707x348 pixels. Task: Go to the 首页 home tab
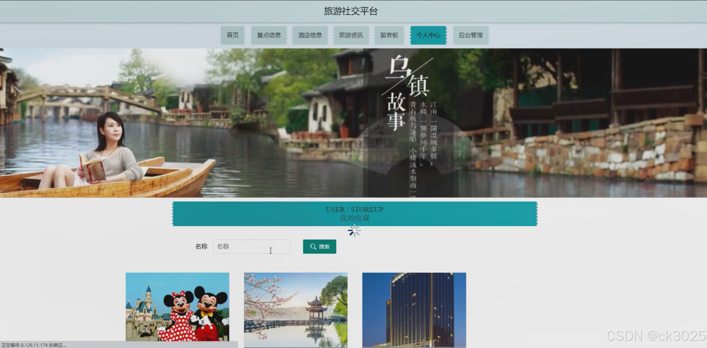(x=233, y=35)
